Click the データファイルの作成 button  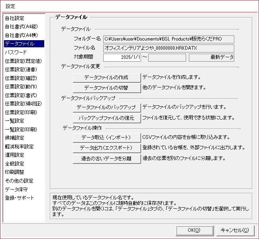106,77
